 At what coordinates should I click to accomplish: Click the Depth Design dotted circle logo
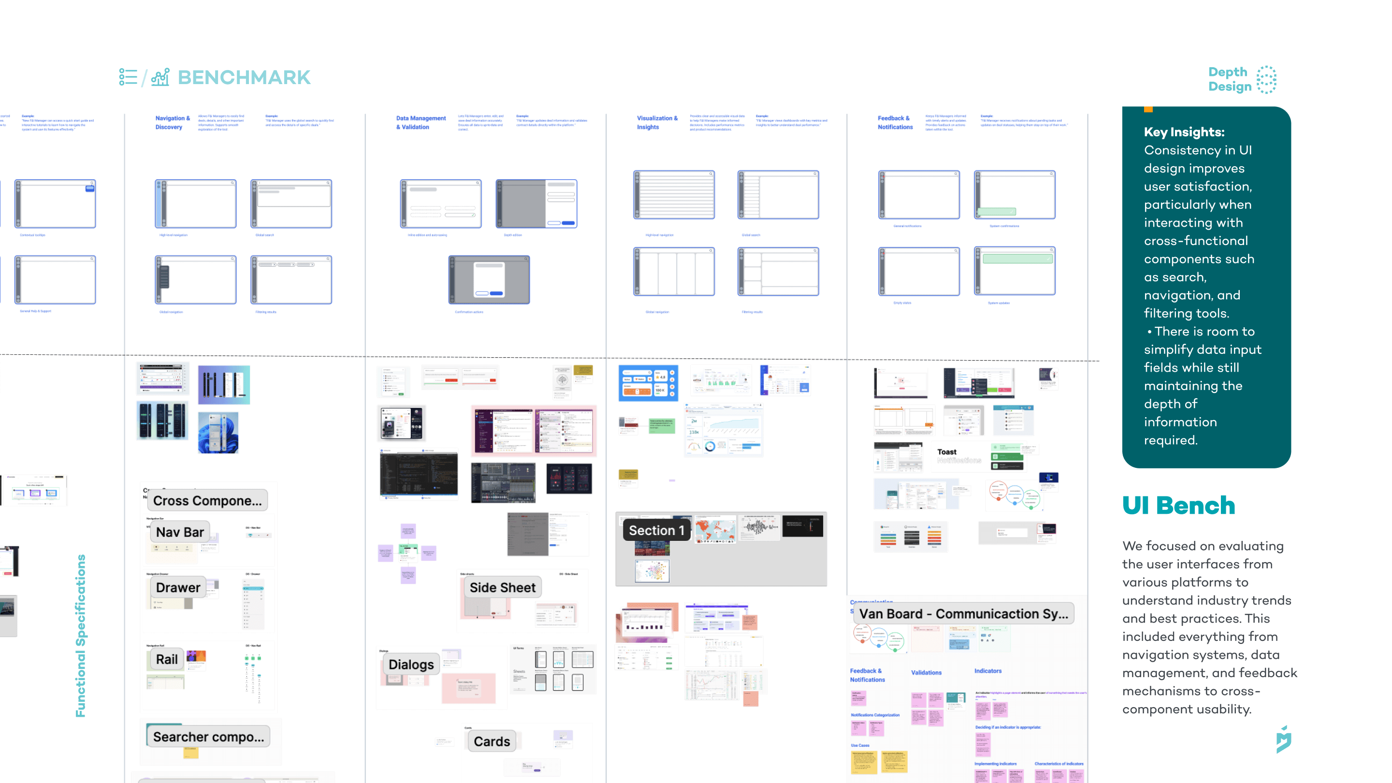(1266, 80)
